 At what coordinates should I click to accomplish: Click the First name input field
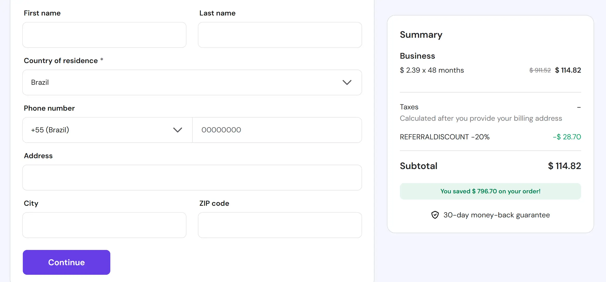point(104,35)
